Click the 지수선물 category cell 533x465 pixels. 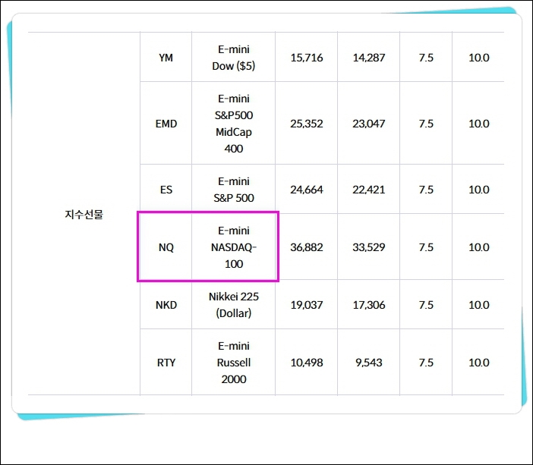pos(84,214)
